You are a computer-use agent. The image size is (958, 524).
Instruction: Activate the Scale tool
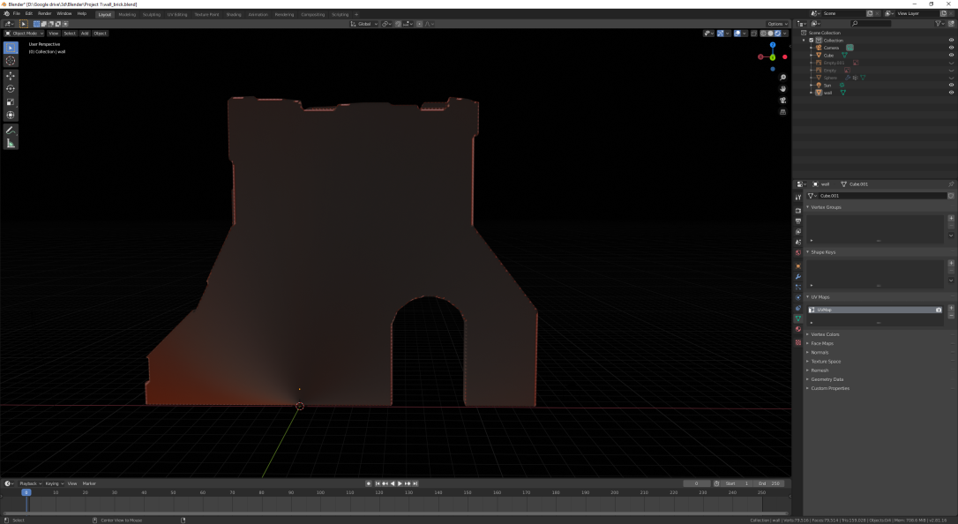click(11, 102)
